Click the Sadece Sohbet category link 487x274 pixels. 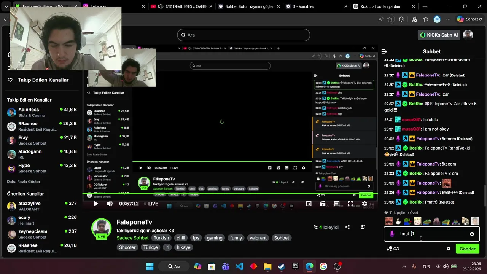coord(132,238)
